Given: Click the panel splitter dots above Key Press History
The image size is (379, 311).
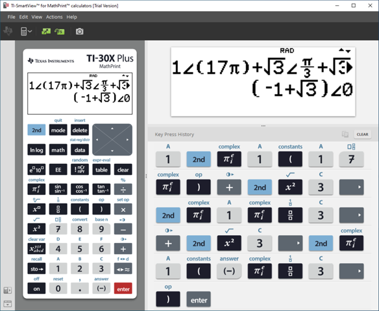Looking at the screenshot, I should click(263, 126).
